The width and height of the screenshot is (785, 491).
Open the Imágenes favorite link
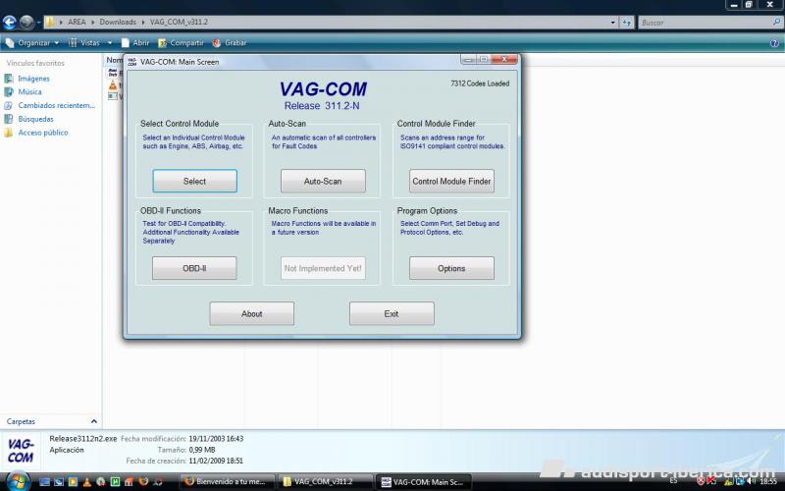tap(33, 79)
